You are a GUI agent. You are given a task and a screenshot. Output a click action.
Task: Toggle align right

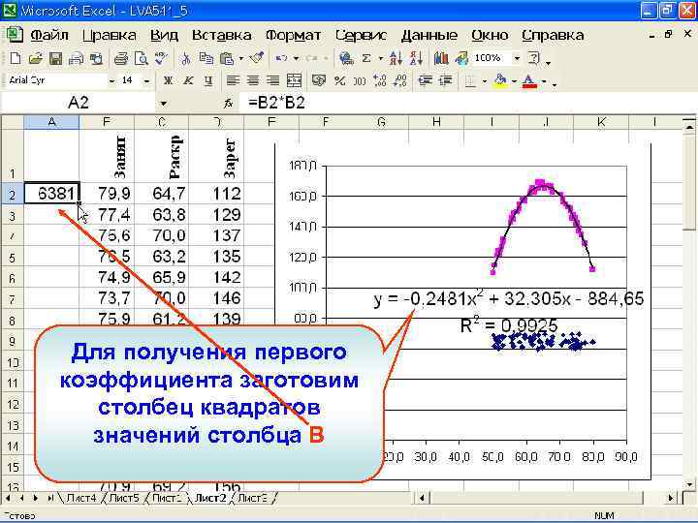(272, 80)
